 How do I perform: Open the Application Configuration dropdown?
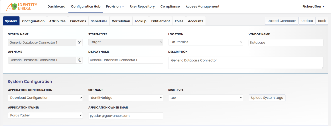click(45, 98)
